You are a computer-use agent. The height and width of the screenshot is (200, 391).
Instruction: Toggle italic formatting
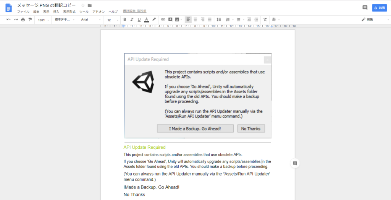(132, 20)
